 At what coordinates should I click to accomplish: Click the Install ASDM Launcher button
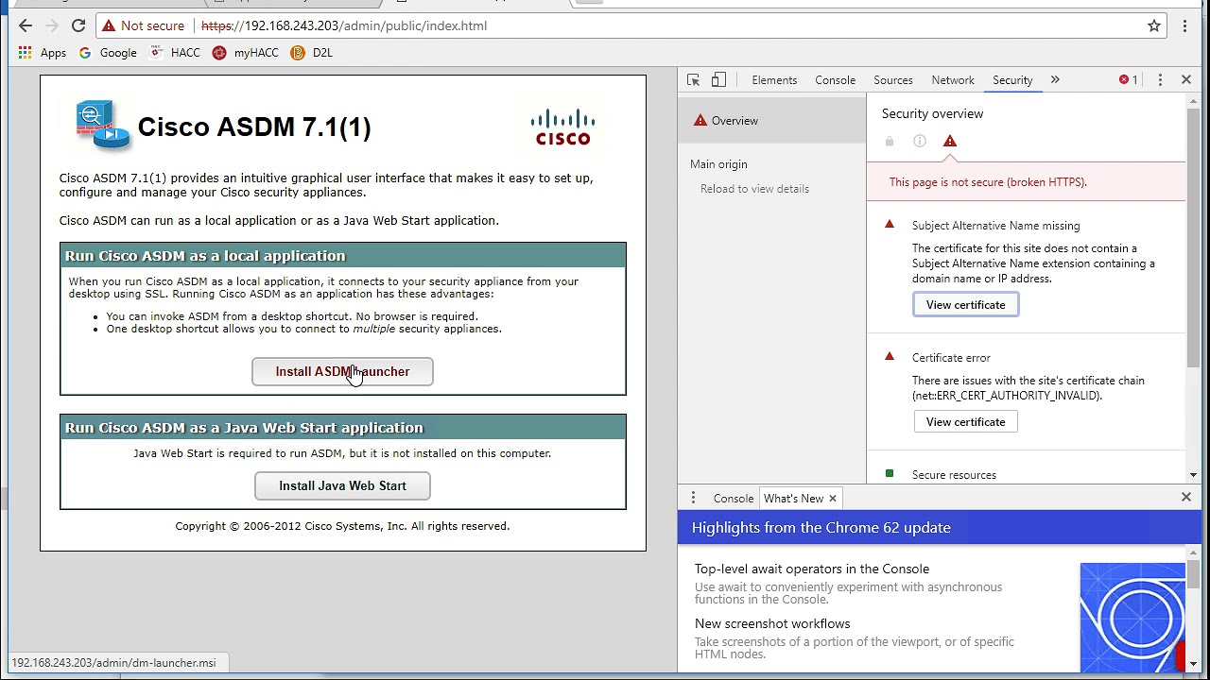pyautogui.click(x=342, y=371)
